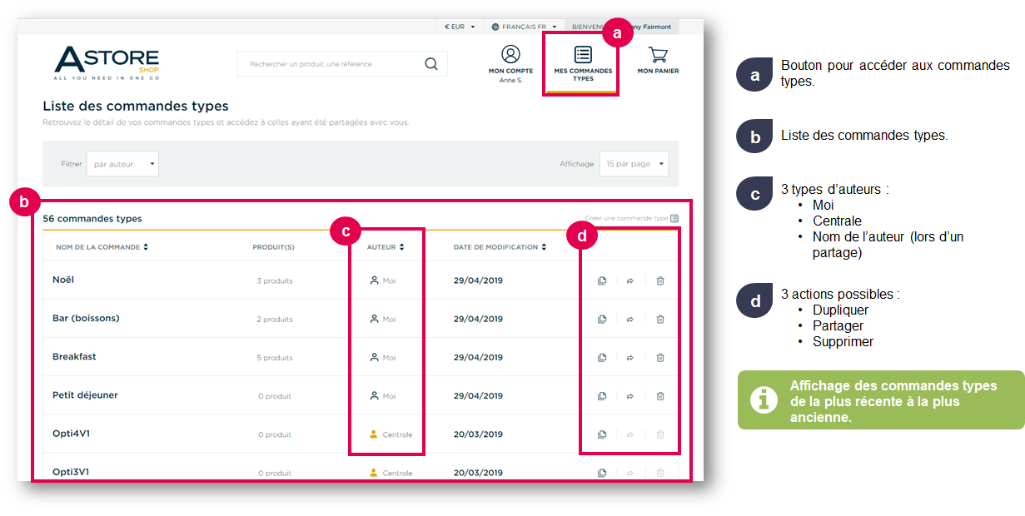Share the Petit déjeuner order
Image resolution: width=1025 pixels, height=516 pixels.
630,396
